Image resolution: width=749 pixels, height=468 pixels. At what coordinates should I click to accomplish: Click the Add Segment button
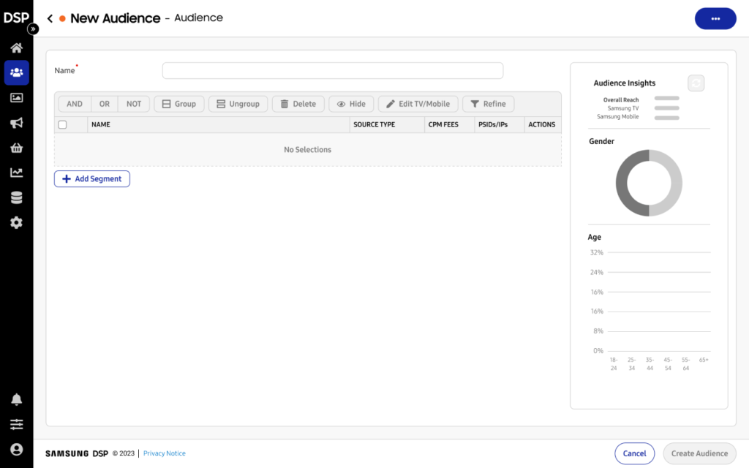[92, 179]
